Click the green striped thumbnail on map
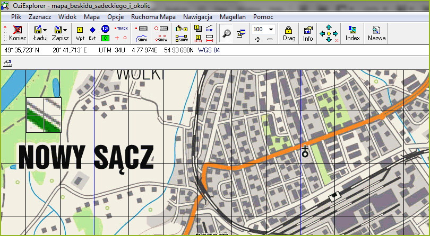 coord(44,115)
